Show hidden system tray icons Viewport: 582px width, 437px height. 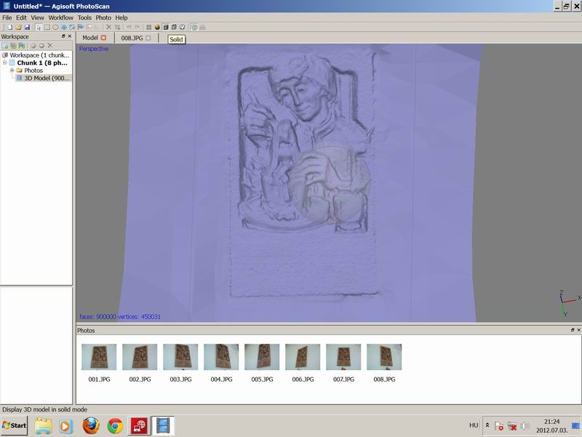point(487,425)
